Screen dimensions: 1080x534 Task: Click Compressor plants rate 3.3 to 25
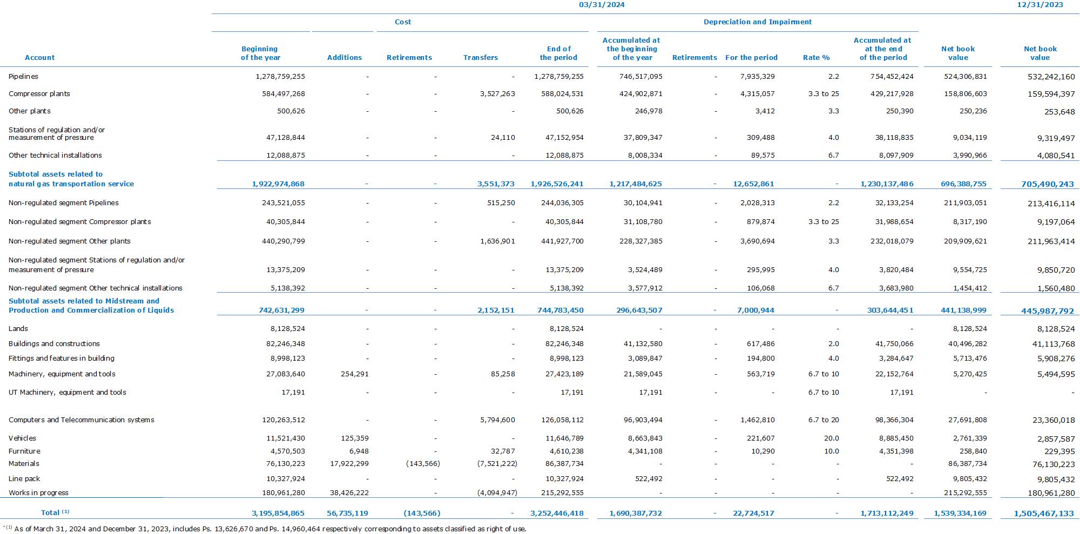pos(823,94)
